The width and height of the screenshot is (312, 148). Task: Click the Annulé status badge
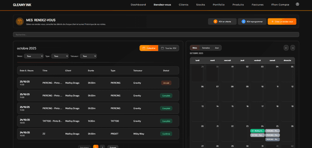pyautogui.click(x=166, y=83)
